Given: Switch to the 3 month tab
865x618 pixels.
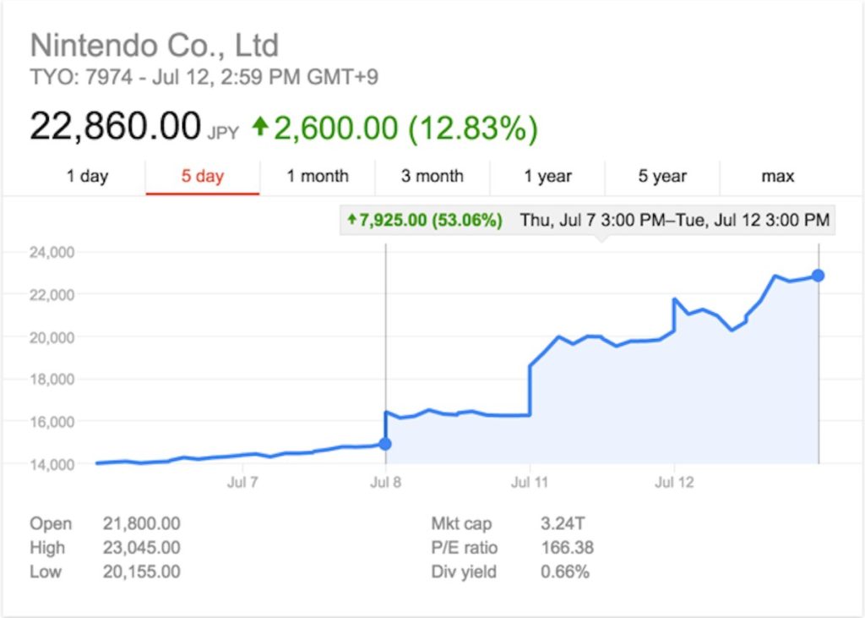Looking at the screenshot, I should [x=432, y=177].
